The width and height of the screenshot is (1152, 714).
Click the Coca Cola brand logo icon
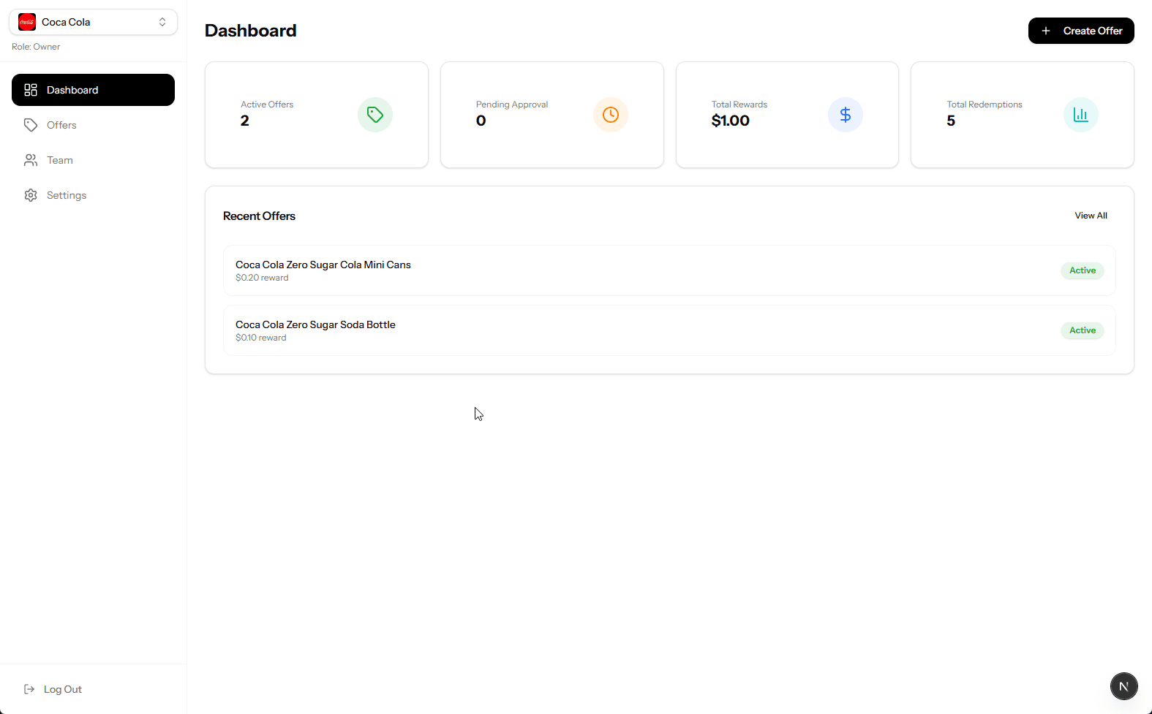point(27,22)
